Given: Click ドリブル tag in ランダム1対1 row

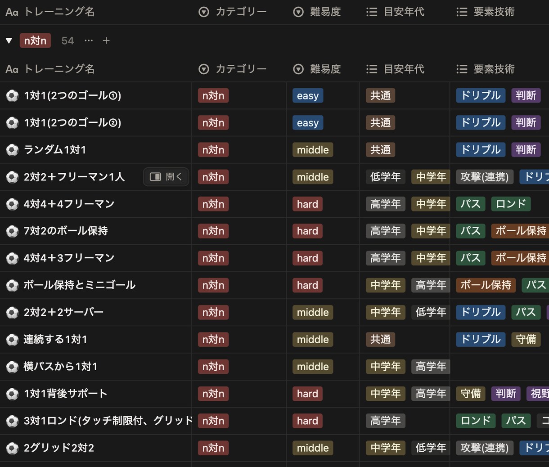Looking at the screenshot, I should [x=481, y=150].
